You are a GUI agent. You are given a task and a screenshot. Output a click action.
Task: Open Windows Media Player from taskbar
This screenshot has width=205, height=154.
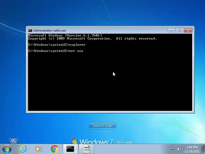[38, 149]
